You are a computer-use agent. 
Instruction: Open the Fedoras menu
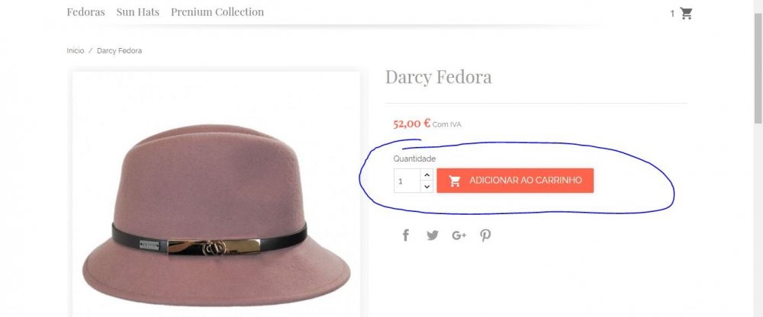85,12
